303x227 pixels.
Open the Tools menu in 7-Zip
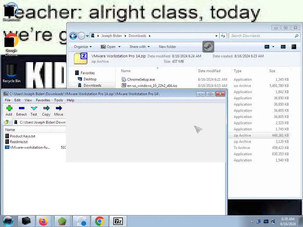coord(58,100)
